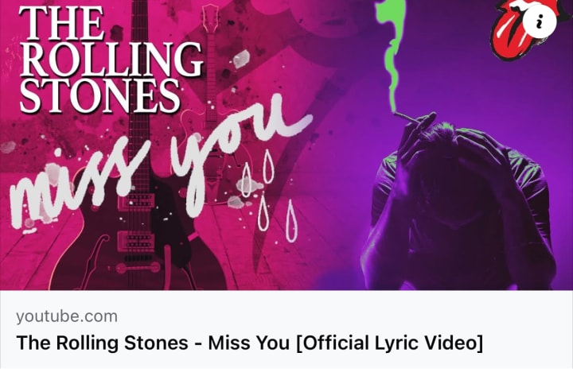Open the youtube.com domain link
Screen dimensions: 573x372
[67, 316]
